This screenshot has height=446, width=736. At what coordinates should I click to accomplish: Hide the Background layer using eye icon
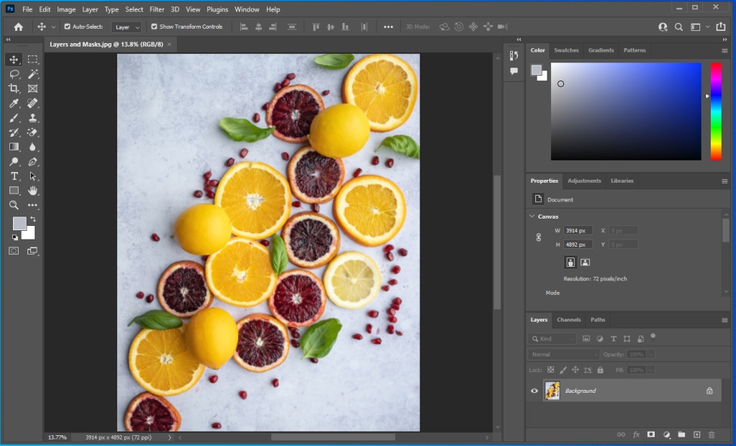point(534,391)
